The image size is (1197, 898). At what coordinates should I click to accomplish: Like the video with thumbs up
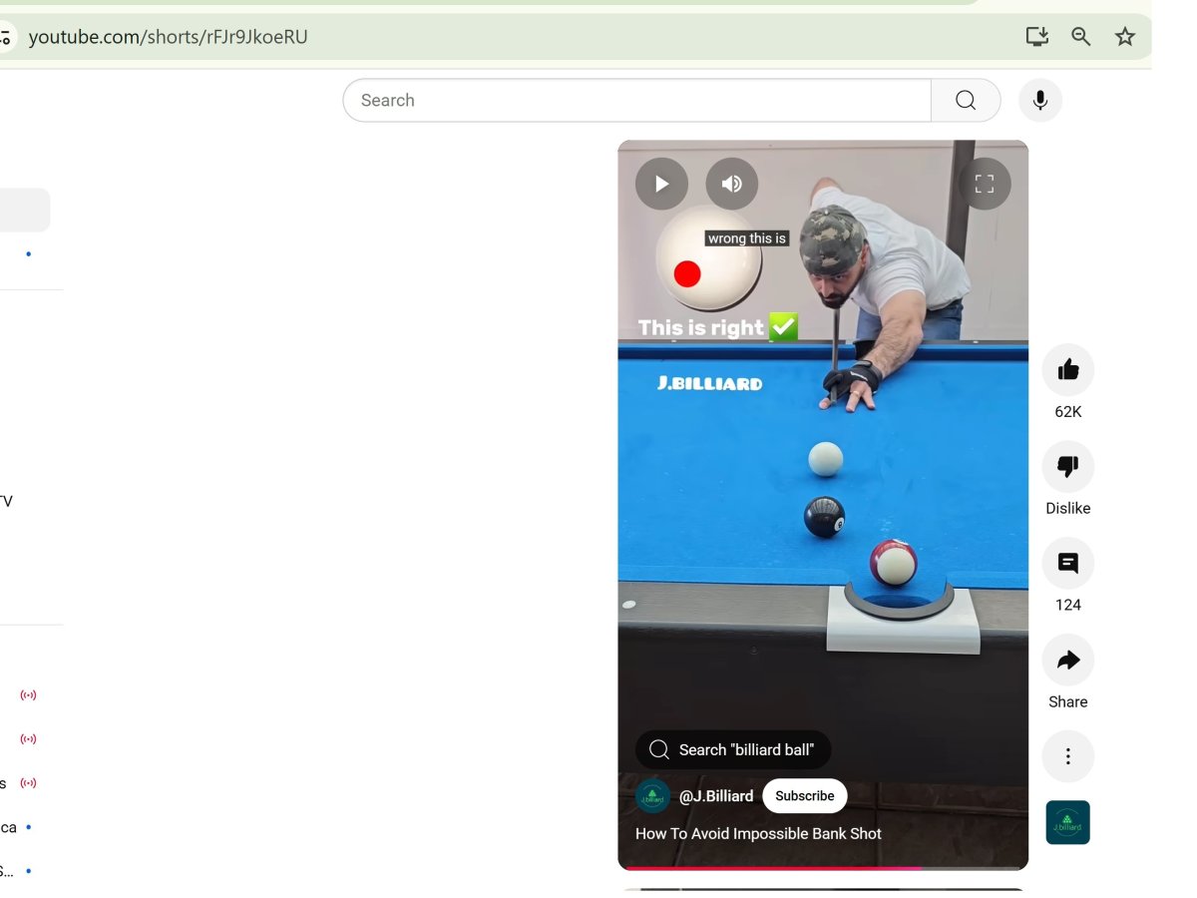[1067, 370]
